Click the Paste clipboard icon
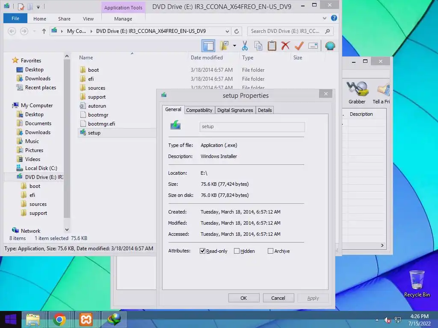Image resolution: width=438 pixels, height=328 pixels. point(272,46)
